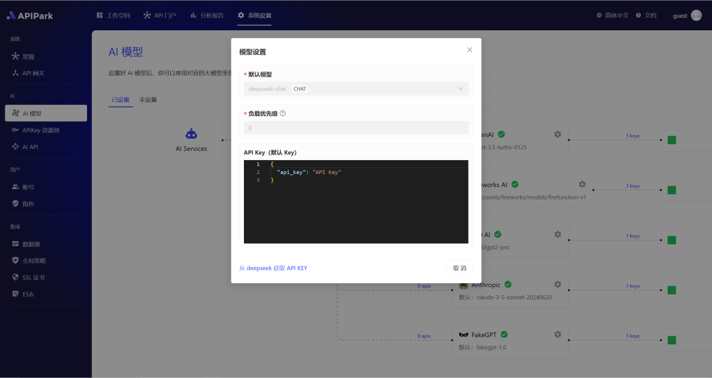Screen dimensions: 712x378
Task: Click the fakegpt-1.0 default model text
Action: (x=491, y=348)
